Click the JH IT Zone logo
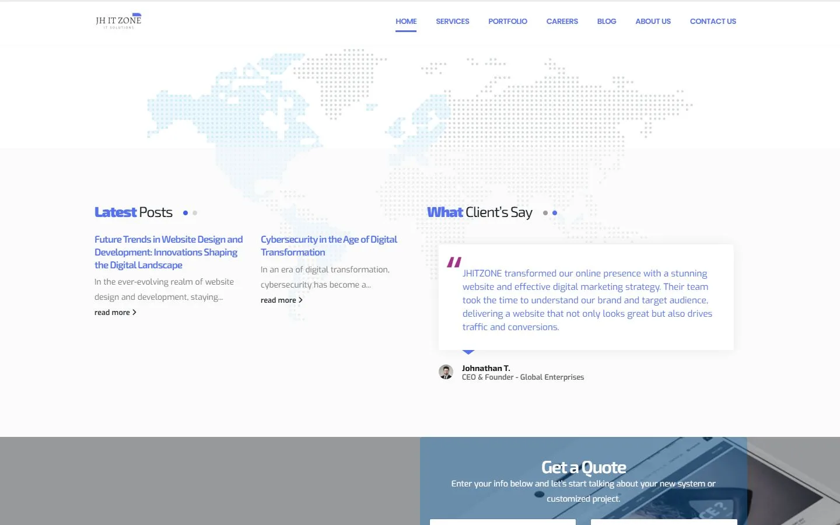The height and width of the screenshot is (525, 840). click(x=118, y=21)
